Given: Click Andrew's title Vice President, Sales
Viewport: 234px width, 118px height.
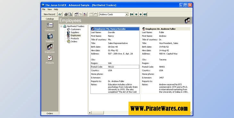Looking at the screenshot, I should pyautogui.click(x=169, y=43).
